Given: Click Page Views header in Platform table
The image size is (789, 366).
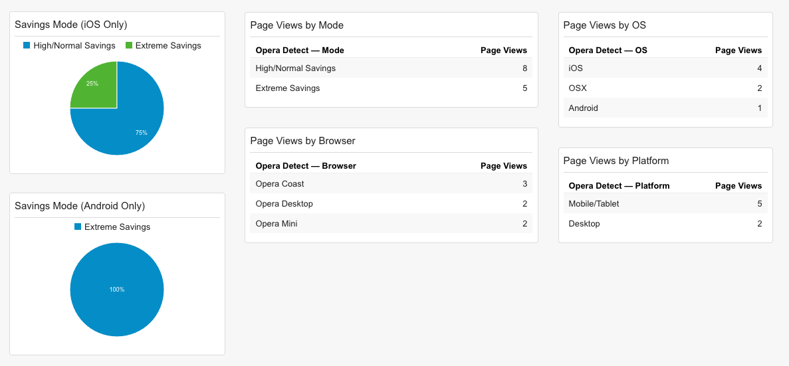Looking at the screenshot, I should [738, 186].
